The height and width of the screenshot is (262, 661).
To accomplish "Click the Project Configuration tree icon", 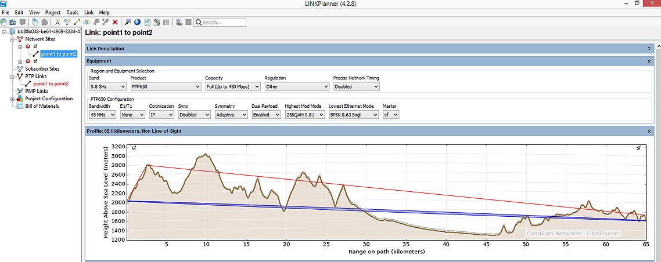I will 20,99.
